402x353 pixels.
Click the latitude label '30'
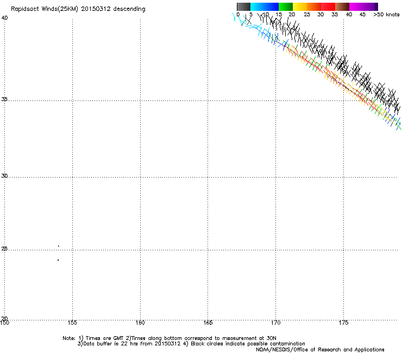pos(4,176)
